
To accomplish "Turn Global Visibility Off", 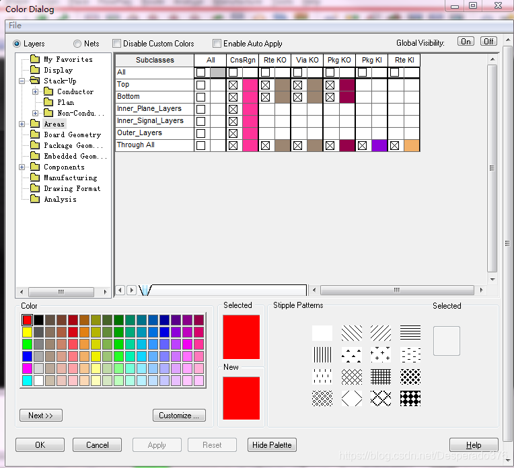I will tap(488, 42).
